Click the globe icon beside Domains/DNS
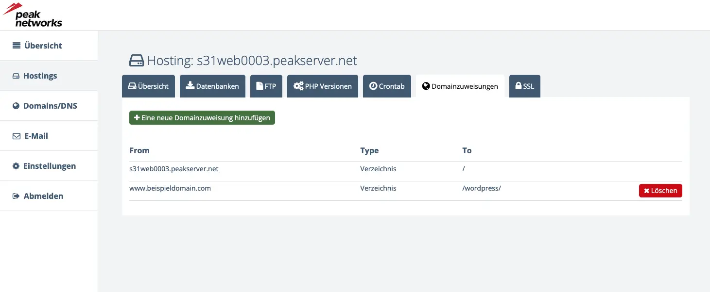Viewport: 710px width, 292px height. [16, 106]
